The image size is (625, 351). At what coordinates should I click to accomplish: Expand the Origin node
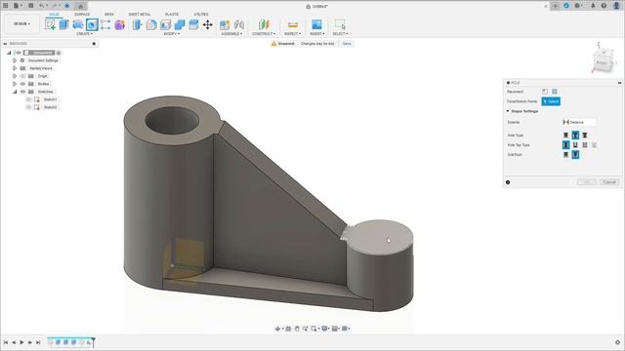(x=15, y=76)
